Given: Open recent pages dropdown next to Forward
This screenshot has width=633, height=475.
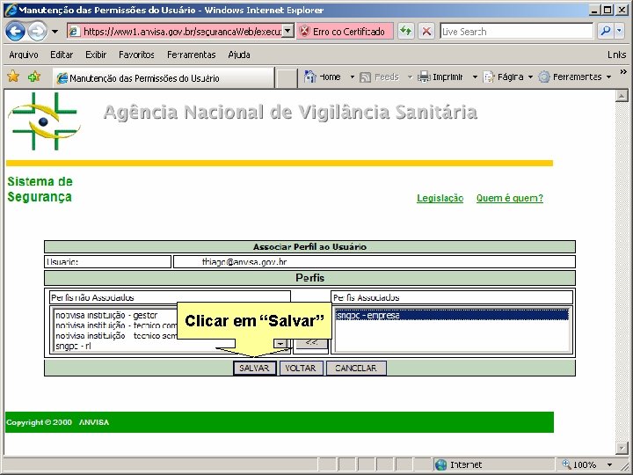Looking at the screenshot, I should 55,32.
